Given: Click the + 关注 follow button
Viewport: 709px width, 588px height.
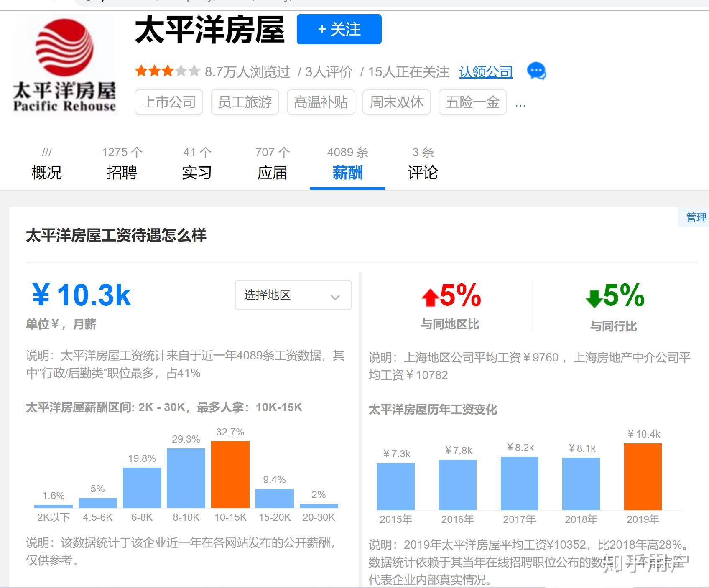Looking at the screenshot, I should pos(339,29).
